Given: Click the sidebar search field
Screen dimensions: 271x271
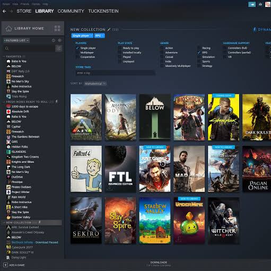Looking at the screenshot, I should coord(29,48).
